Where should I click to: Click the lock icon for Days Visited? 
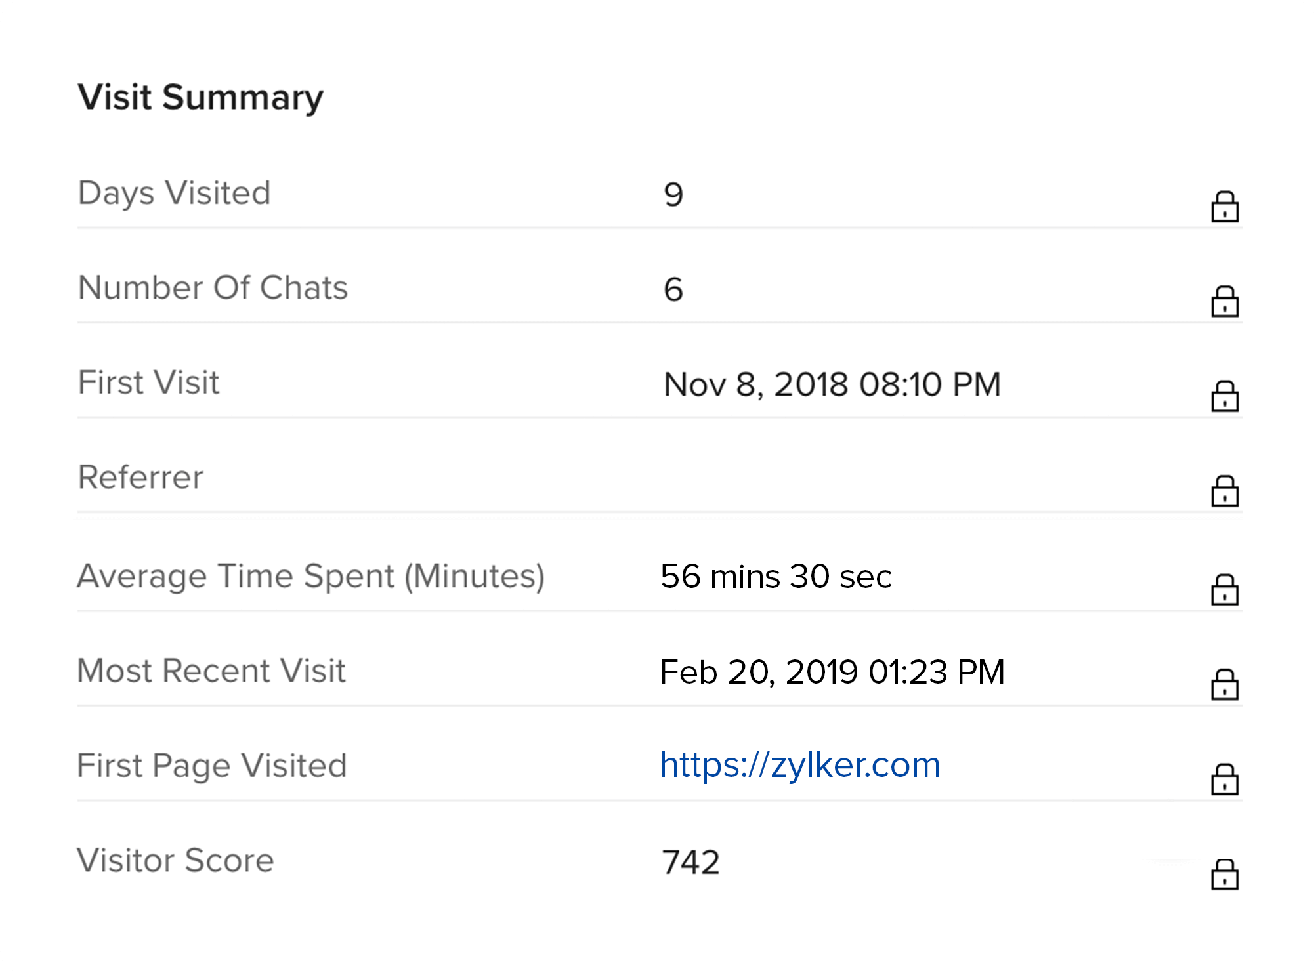point(1224,207)
